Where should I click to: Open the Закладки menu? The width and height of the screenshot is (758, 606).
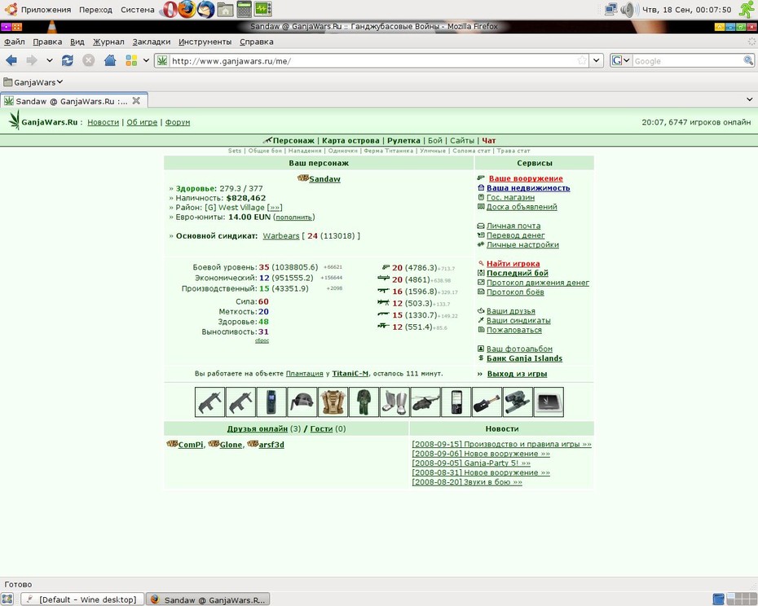coord(152,42)
